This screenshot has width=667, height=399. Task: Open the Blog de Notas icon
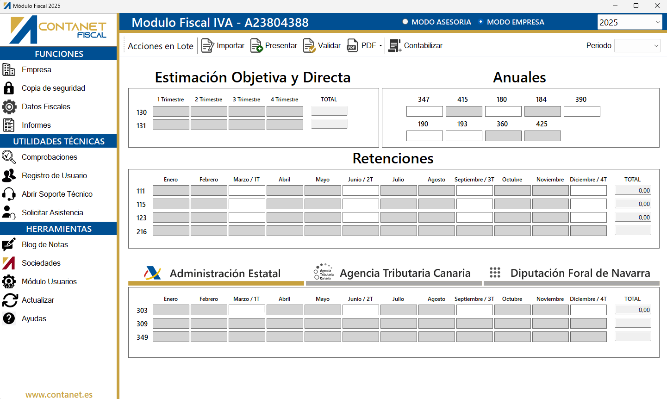click(x=9, y=244)
